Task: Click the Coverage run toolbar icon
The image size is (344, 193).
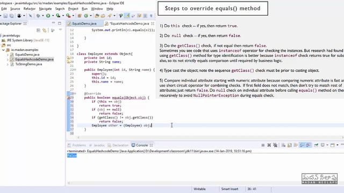Action: point(58,16)
